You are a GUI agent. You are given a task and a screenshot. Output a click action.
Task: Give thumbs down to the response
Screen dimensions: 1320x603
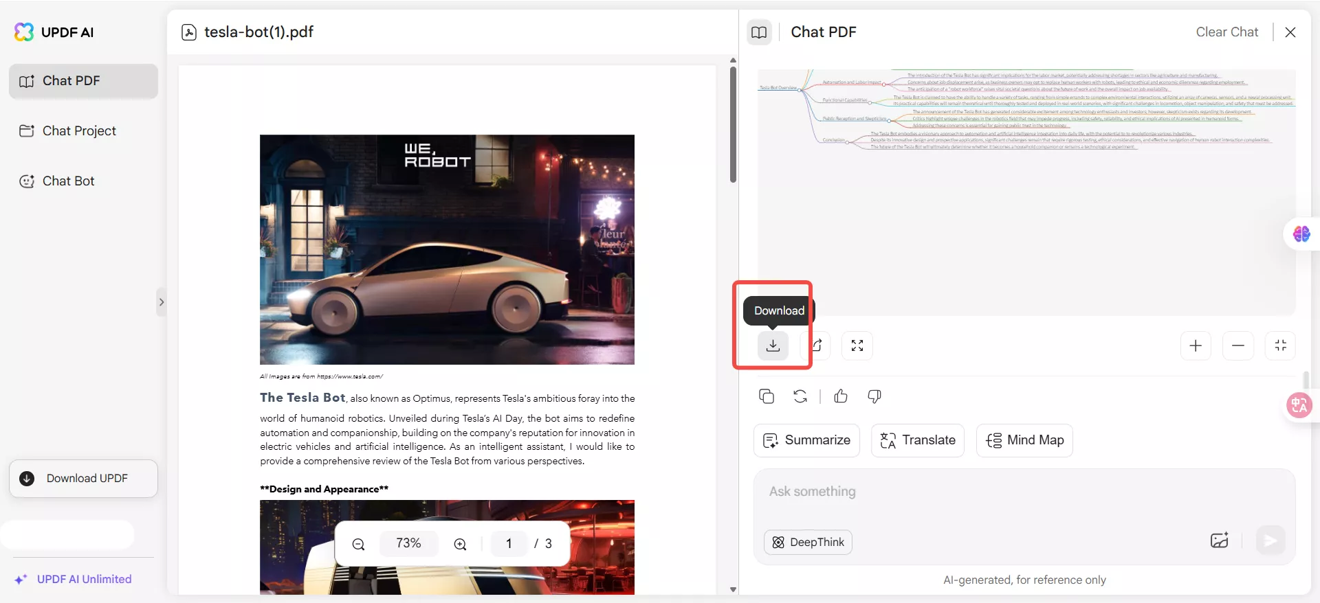coord(874,396)
